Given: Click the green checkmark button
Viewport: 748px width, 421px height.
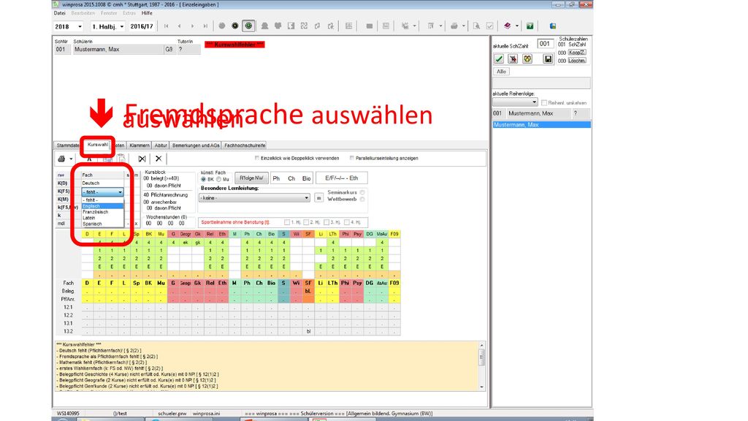Looking at the screenshot, I should coord(498,58).
